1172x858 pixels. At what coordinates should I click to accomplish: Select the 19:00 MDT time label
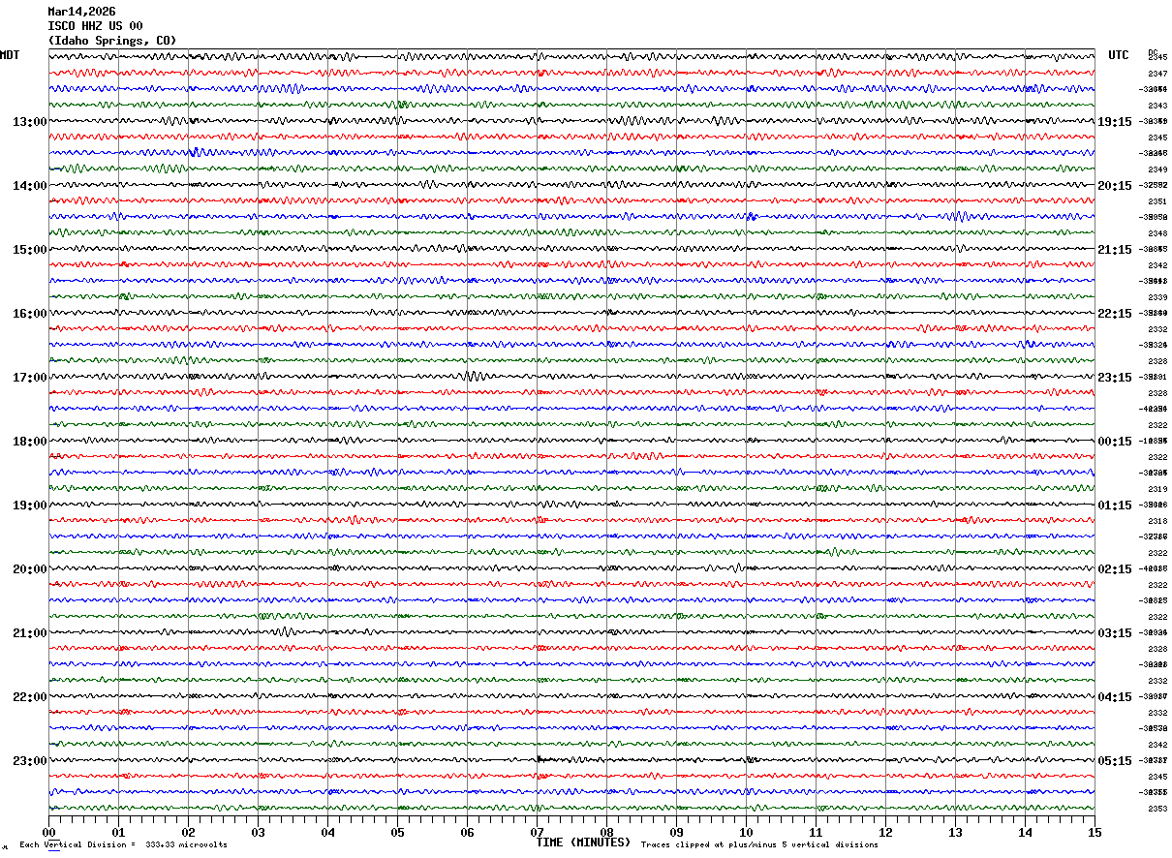pyautogui.click(x=29, y=506)
